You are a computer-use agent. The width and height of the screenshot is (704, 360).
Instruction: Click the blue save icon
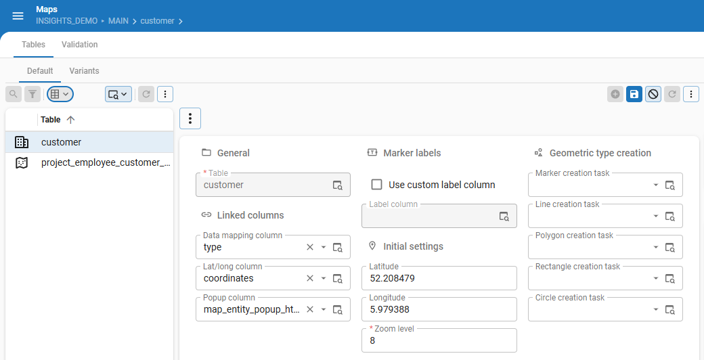point(634,94)
